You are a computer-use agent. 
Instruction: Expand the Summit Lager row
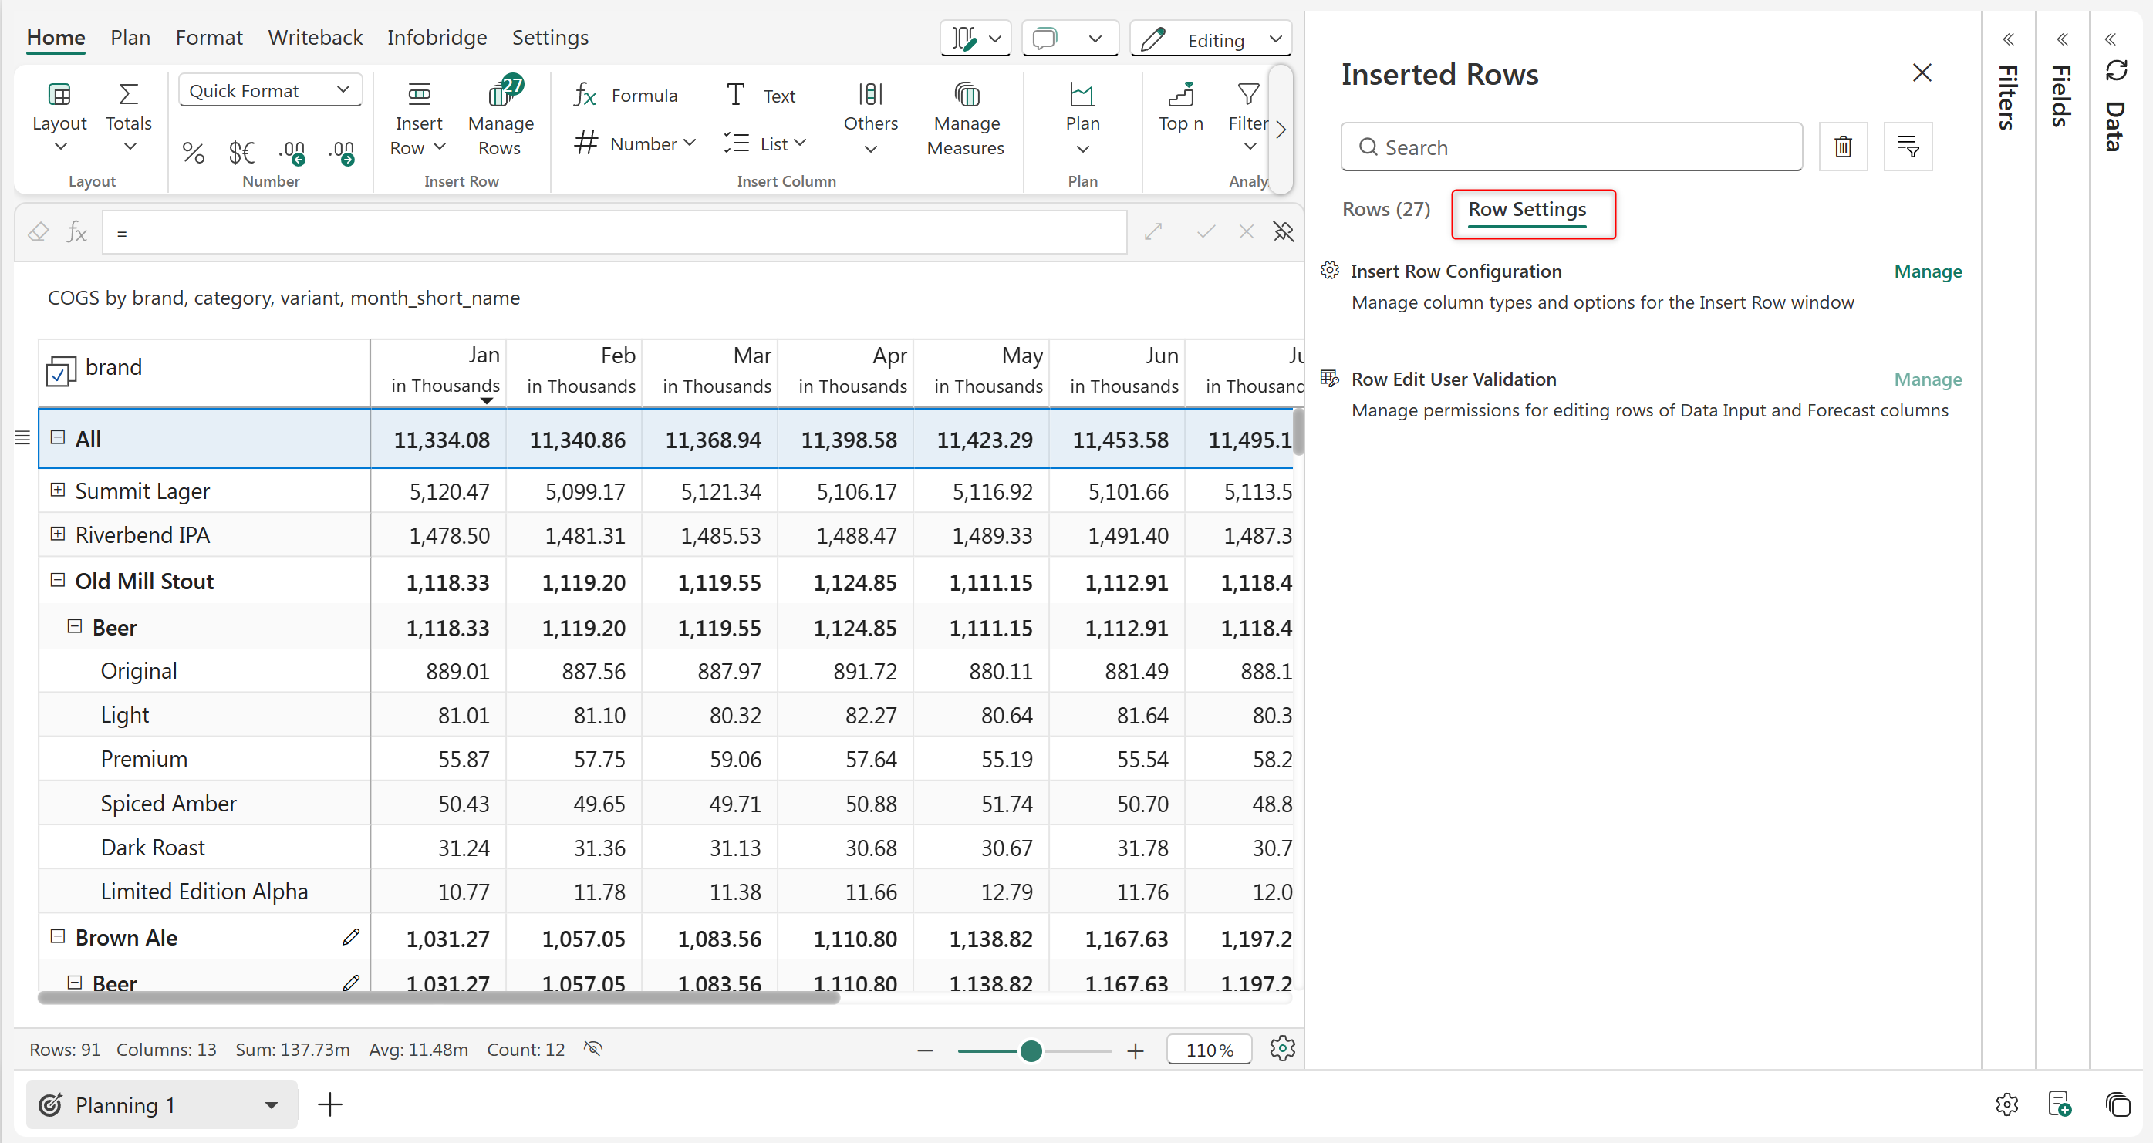coord(58,491)
